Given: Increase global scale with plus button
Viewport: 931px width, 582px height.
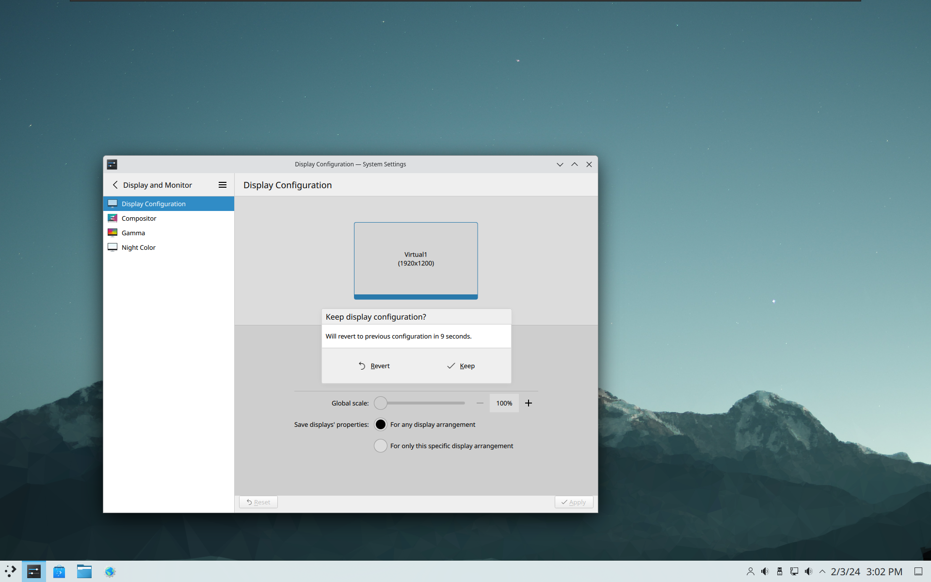Looking at the screenshot, I should 529,403.
